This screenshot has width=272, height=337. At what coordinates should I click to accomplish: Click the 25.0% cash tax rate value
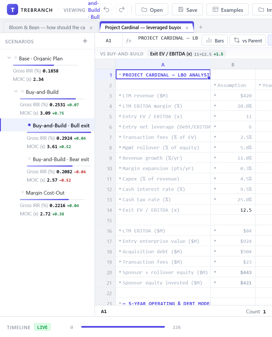[233, 200]
